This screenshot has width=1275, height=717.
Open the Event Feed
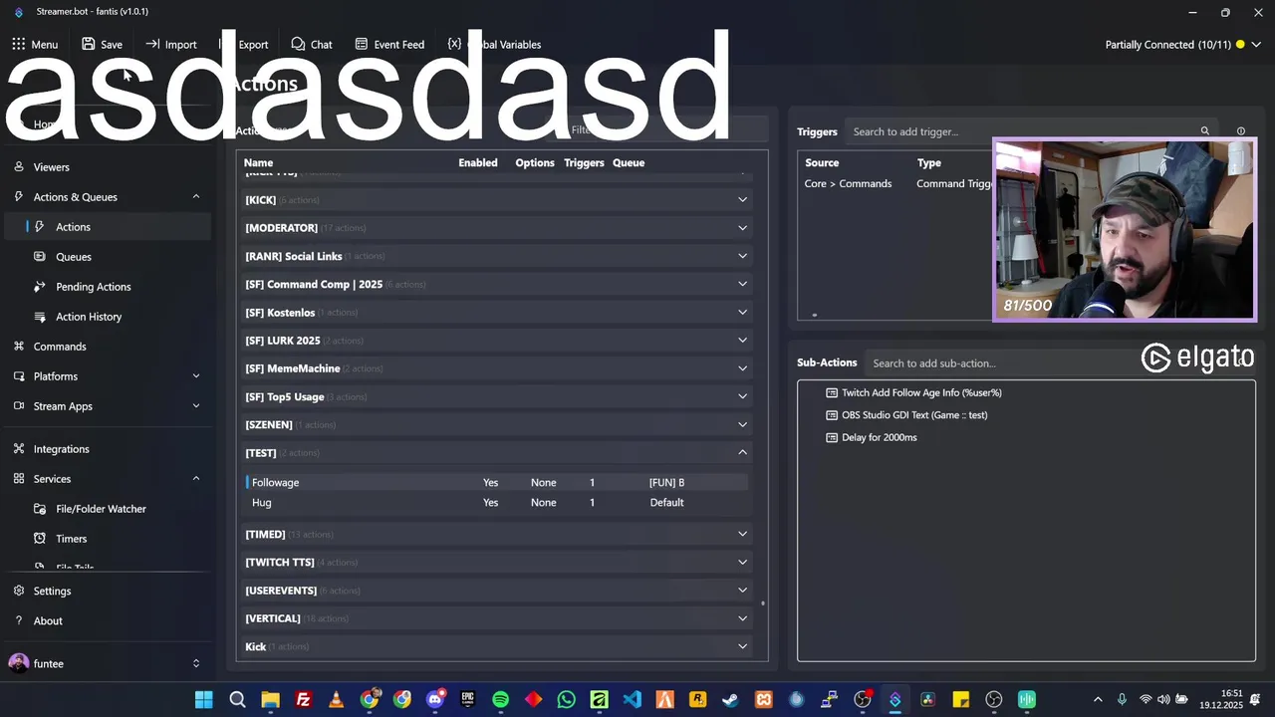pos(389,44)
